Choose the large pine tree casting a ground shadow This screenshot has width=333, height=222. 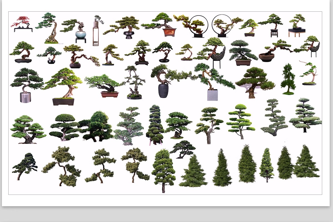click(255, 83)
